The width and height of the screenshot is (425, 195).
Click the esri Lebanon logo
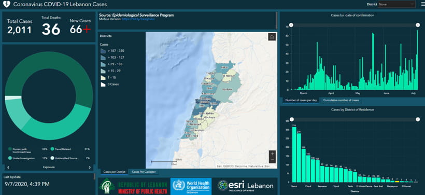click(x=245, y=186)
